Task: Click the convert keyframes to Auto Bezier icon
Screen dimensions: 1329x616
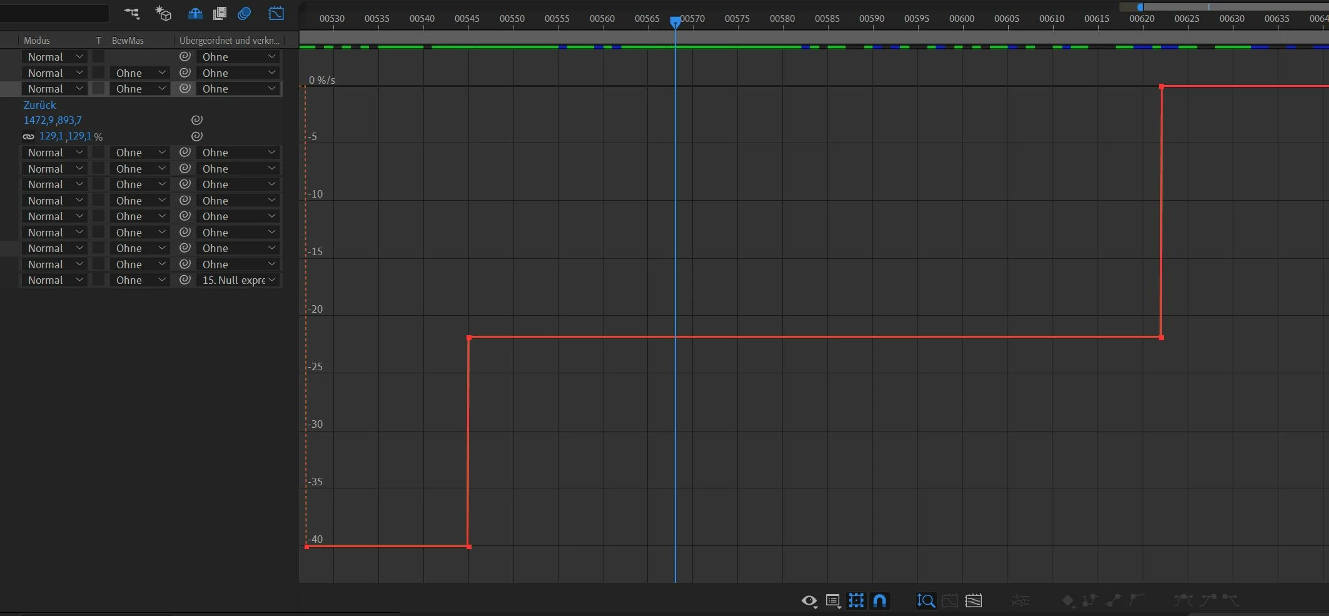Action: coord(1137,601)
